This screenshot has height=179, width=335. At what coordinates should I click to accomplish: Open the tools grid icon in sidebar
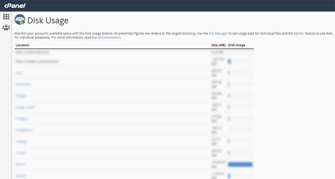tap(6, 17)
